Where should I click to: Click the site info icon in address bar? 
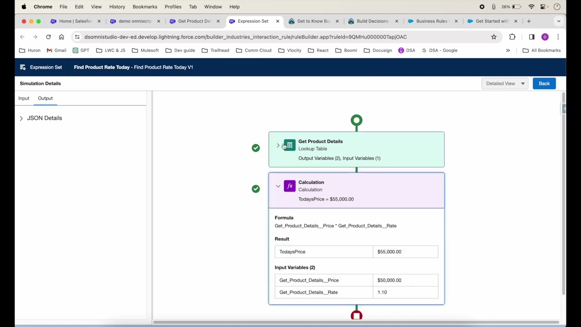coord(77,37)
